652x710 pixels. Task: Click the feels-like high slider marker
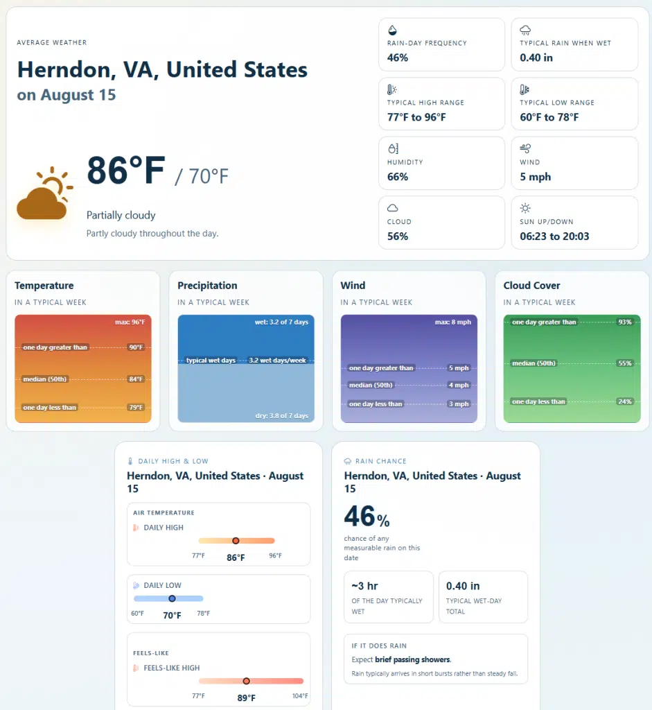(246, 681)
